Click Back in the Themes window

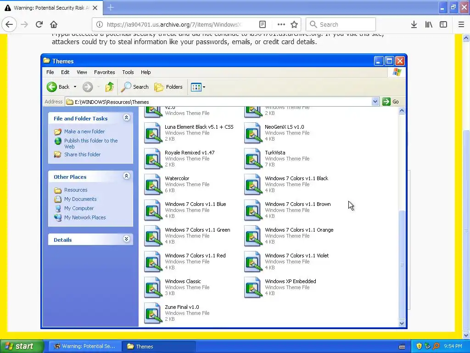58,87
